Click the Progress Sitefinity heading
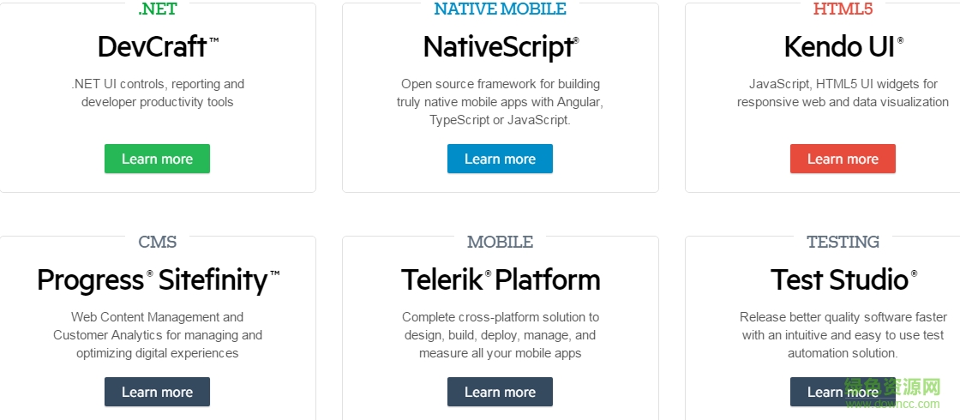 pos(157,279)
